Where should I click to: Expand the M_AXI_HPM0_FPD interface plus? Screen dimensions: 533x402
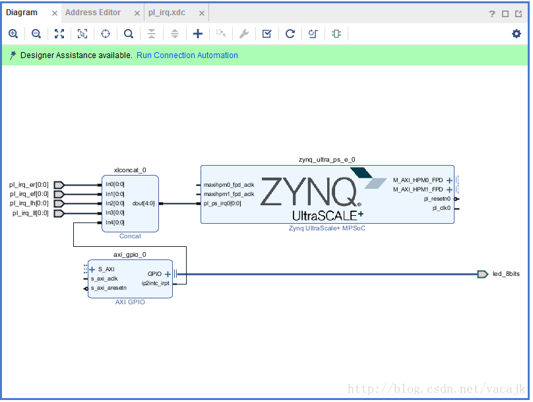[449, 180]
